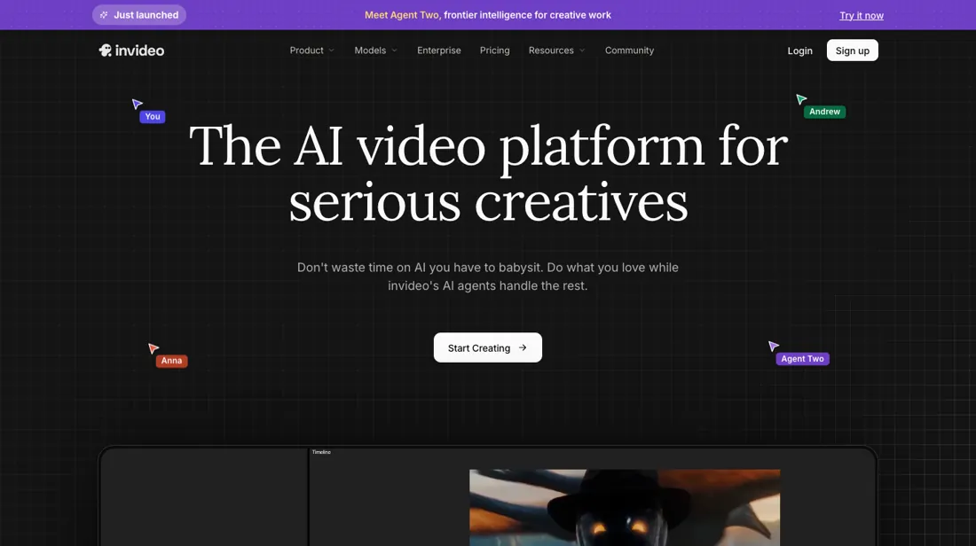Click the Sign up button
Screen dimensions: 976x546
(852, 51)
